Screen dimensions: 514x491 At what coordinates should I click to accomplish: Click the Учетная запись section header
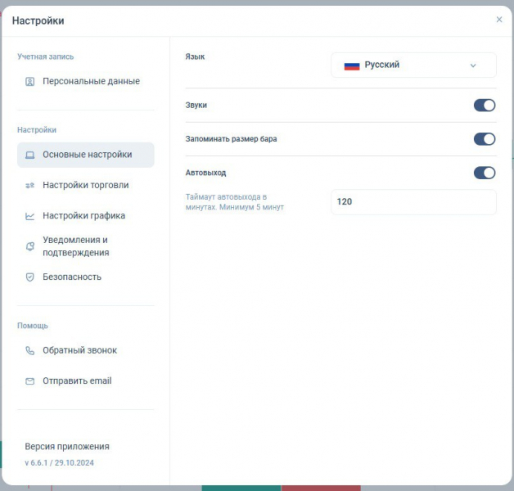point(46,56)
